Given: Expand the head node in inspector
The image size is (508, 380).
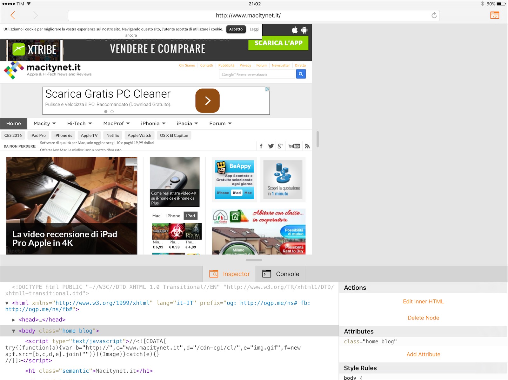Looking at the screenshot, I should 14,320.
